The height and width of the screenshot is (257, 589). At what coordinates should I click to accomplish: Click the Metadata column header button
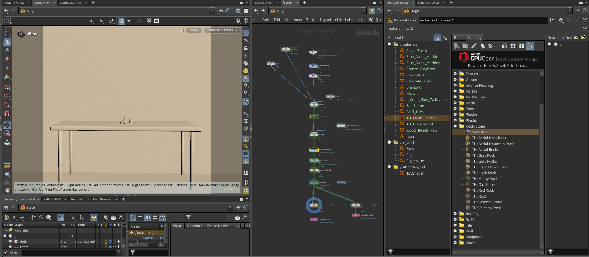(194, 226)
